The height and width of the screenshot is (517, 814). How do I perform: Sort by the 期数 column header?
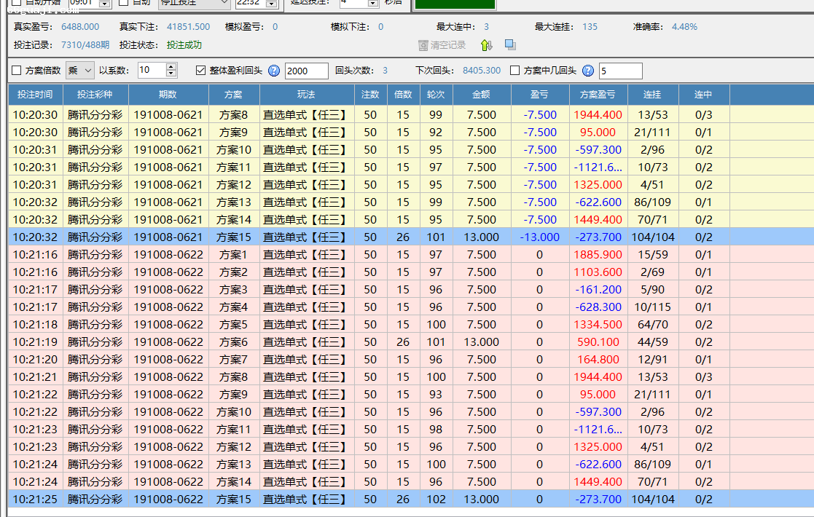tap(168, 95)
